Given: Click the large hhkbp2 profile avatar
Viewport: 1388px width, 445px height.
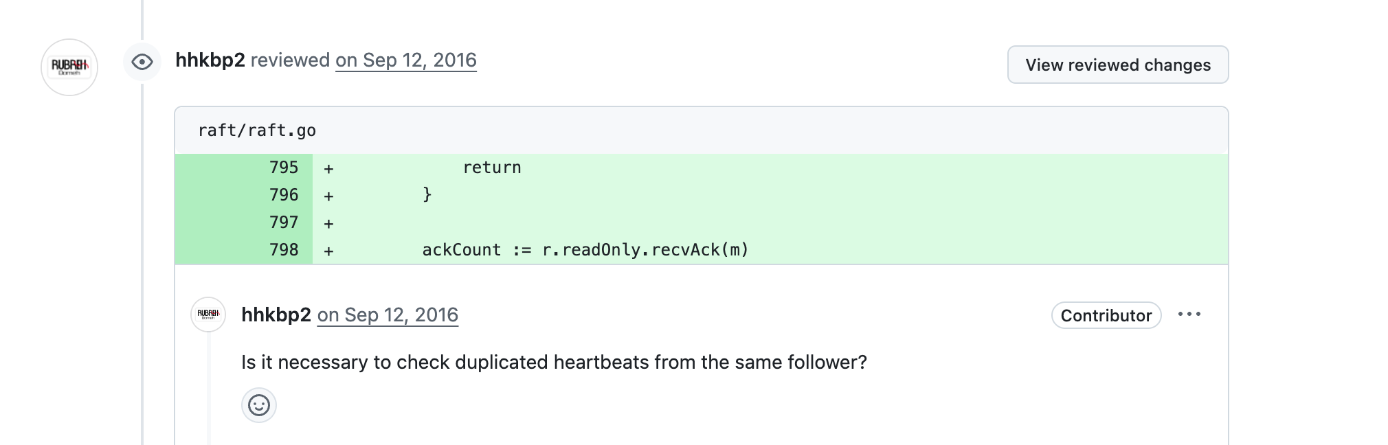Looking at the screenshot, I should point(69,67).
